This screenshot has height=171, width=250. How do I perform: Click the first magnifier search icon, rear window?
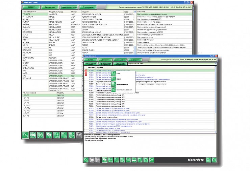point(33,135)
